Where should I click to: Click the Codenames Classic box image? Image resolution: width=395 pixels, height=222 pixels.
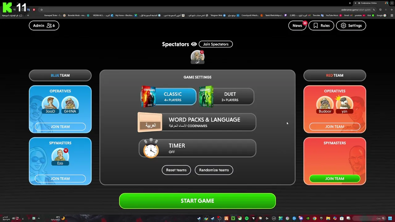coord(148,97)
